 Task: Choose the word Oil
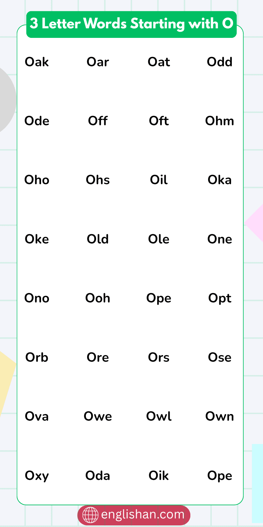(x=159, y=180)
